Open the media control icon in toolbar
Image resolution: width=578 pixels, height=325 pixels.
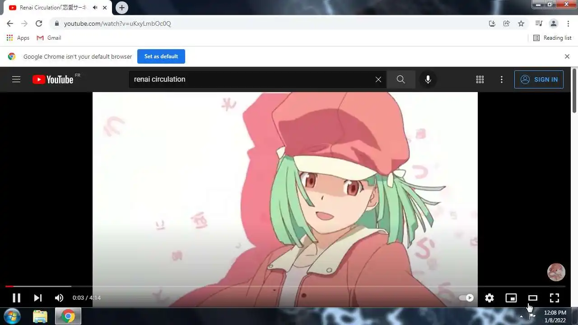(539, 23)
